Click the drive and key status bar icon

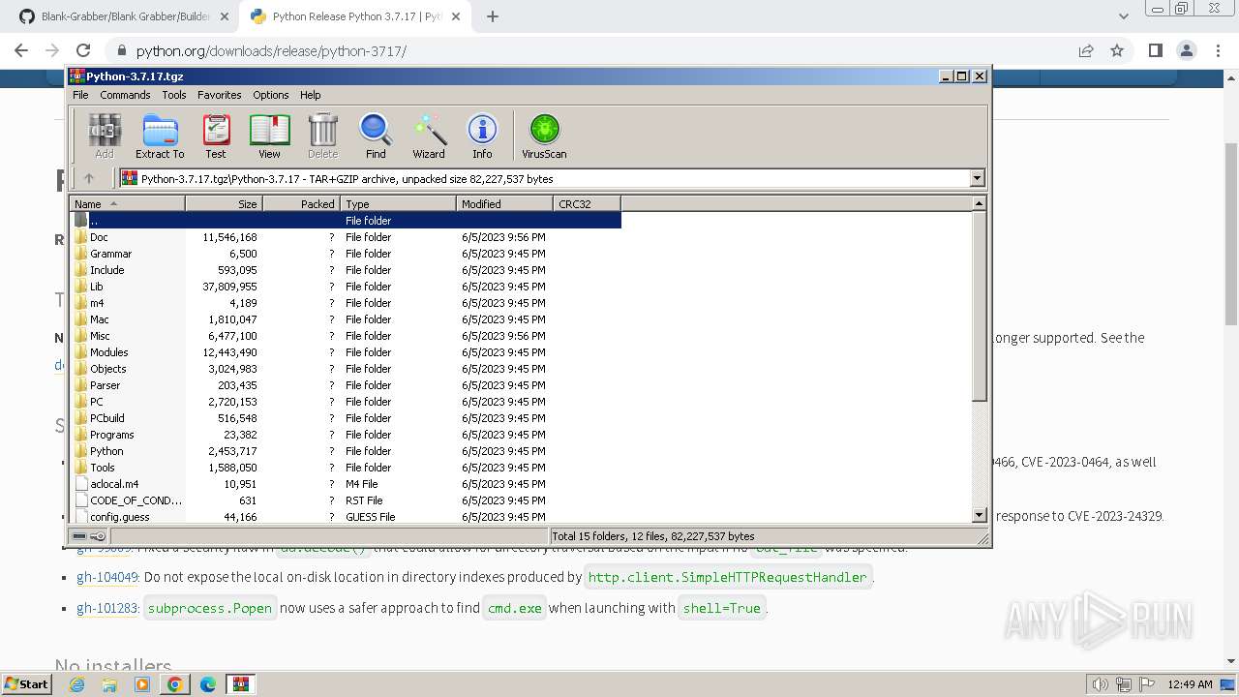(89, 536)
